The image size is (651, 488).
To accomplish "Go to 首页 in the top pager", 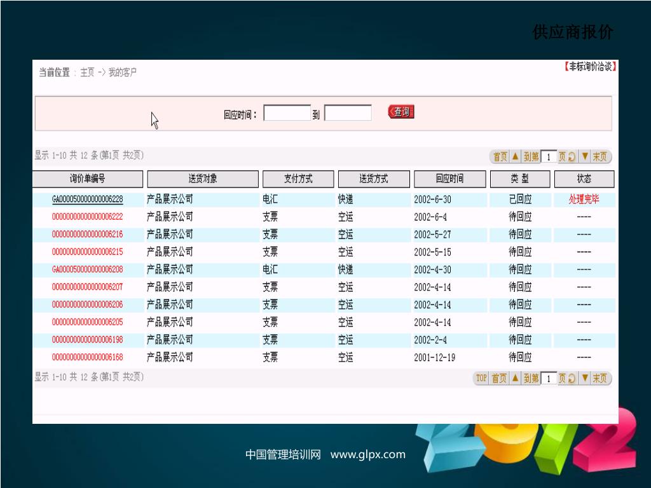I will pyautogui.click(x=500, y=157).
